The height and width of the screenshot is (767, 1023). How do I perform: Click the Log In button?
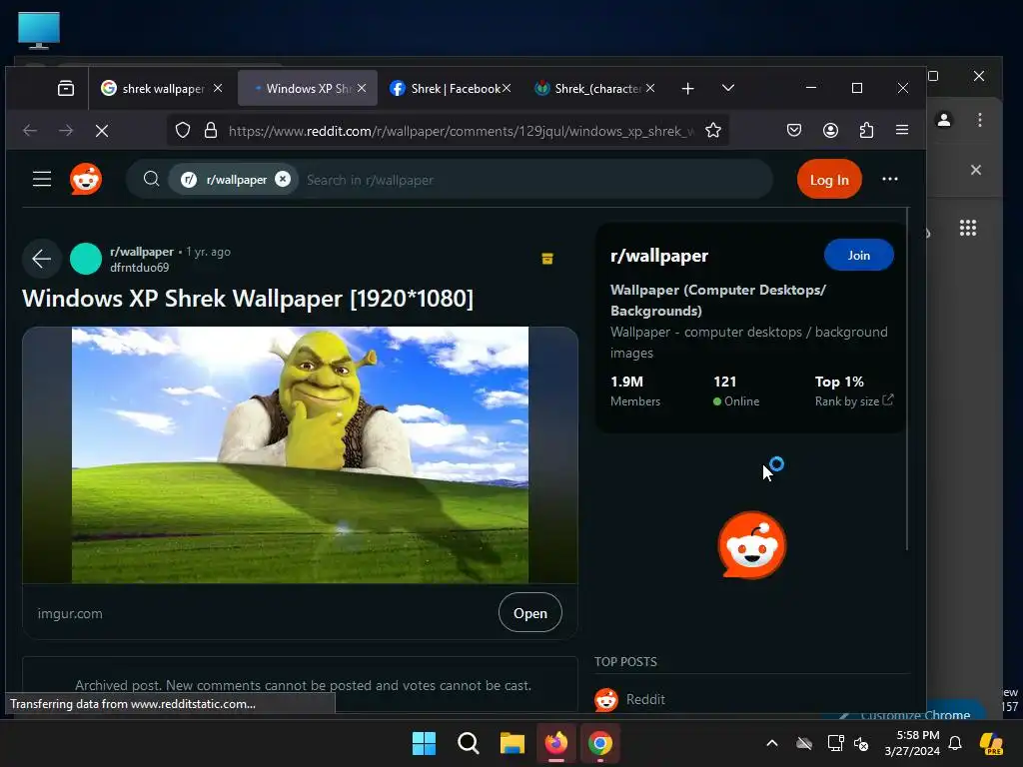tap(829, 180)
